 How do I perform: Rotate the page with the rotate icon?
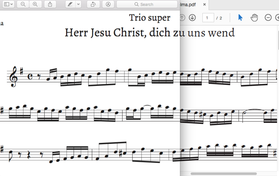click(x=93, y=4)
